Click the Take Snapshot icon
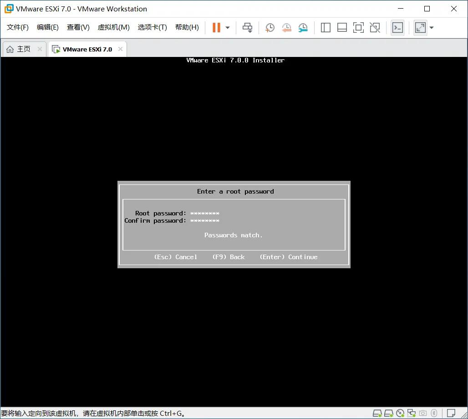Image resolution: width=468 pixels, height=419 pixels. coord(270,28)
